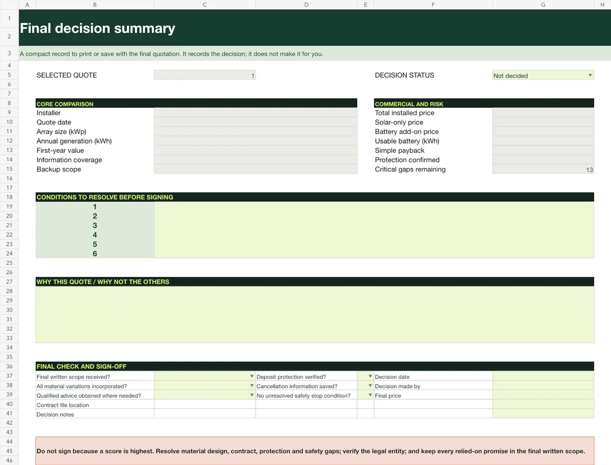This screenshot has width=611, height=465.
Task: Select row header 45
Action: pos(9,451)
